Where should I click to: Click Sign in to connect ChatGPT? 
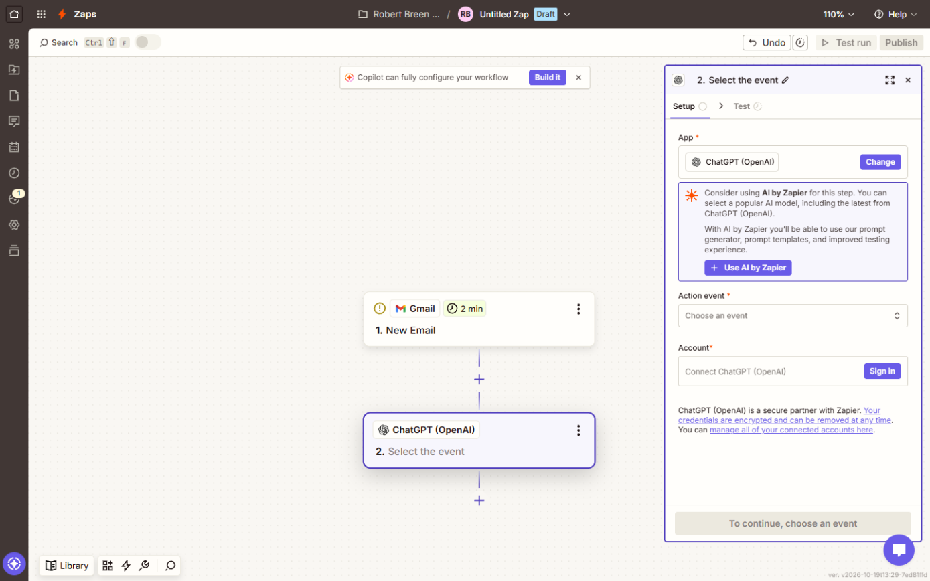[x=882, y=371]
